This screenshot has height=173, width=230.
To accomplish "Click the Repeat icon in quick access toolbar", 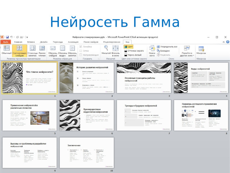I will pyautogui.click(x=18, y=37).
